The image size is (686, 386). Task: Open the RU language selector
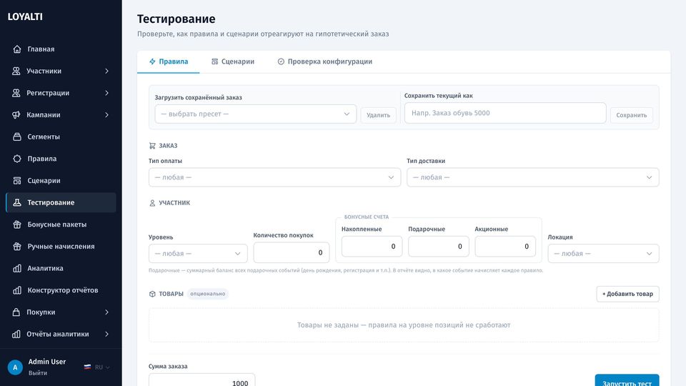97,367
